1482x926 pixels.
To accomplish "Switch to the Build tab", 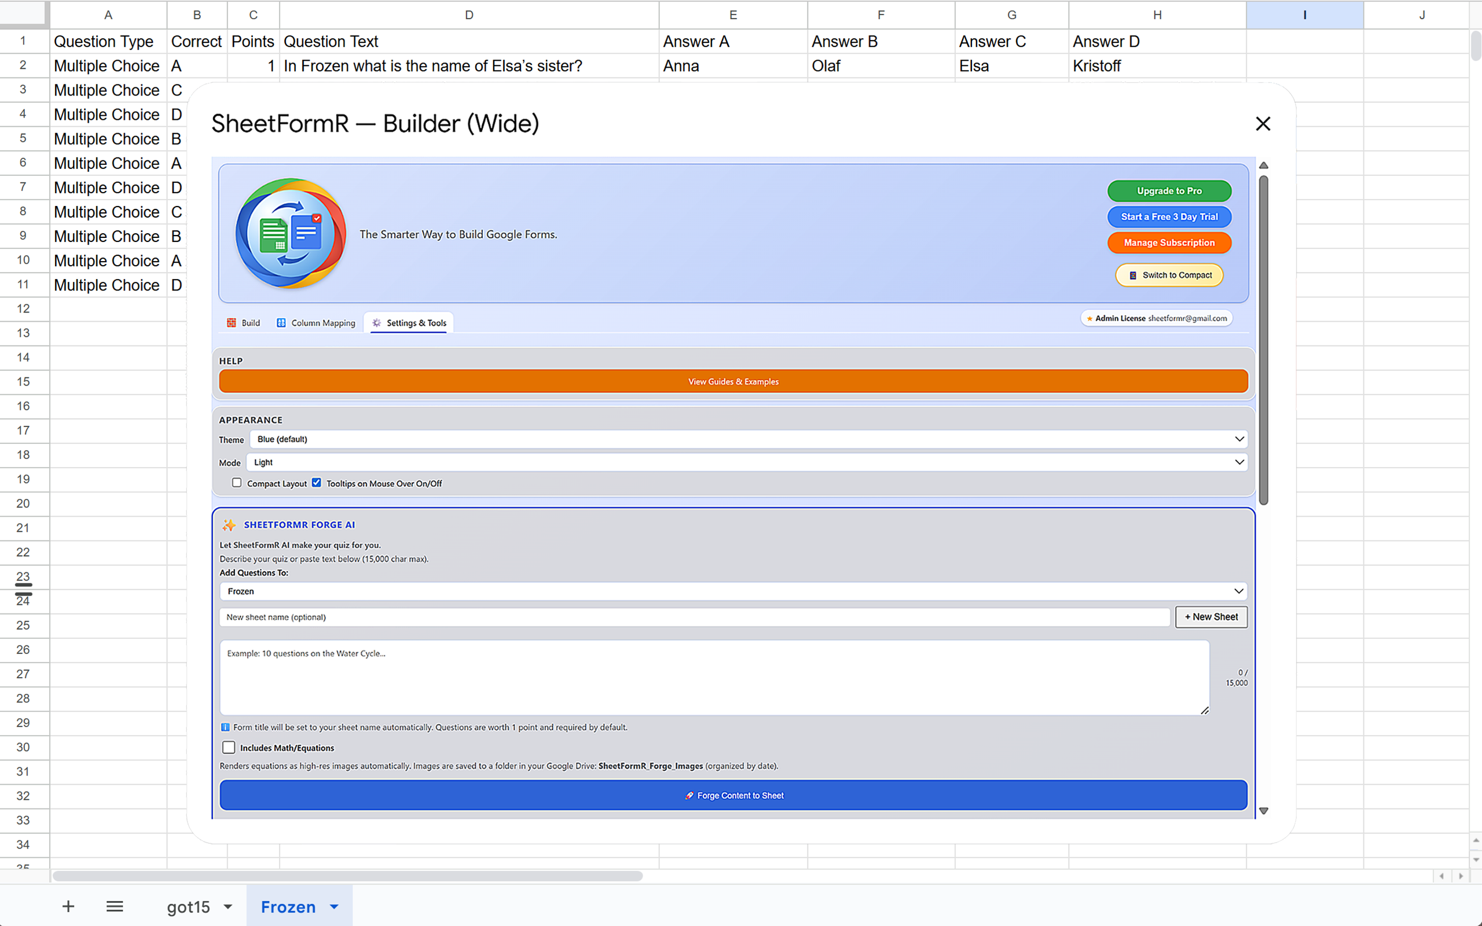I will 244,323.
